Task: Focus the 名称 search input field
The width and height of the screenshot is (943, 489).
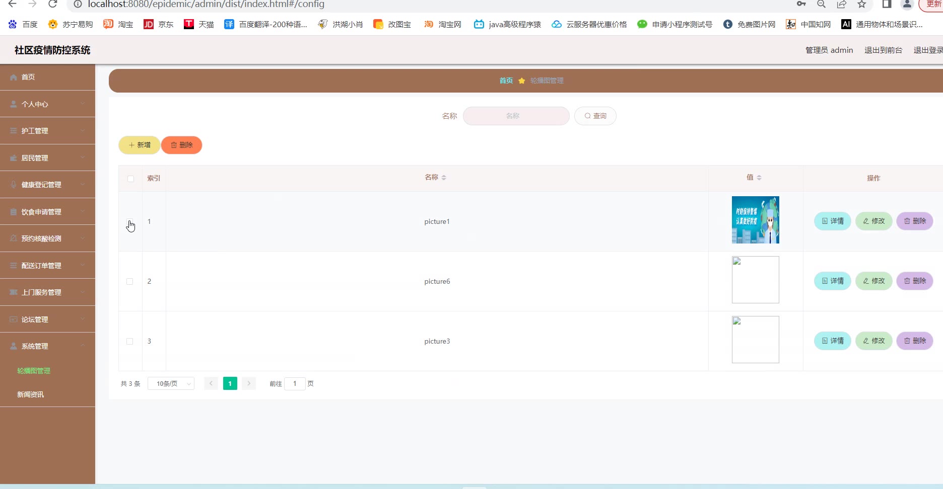Action: 516,116
